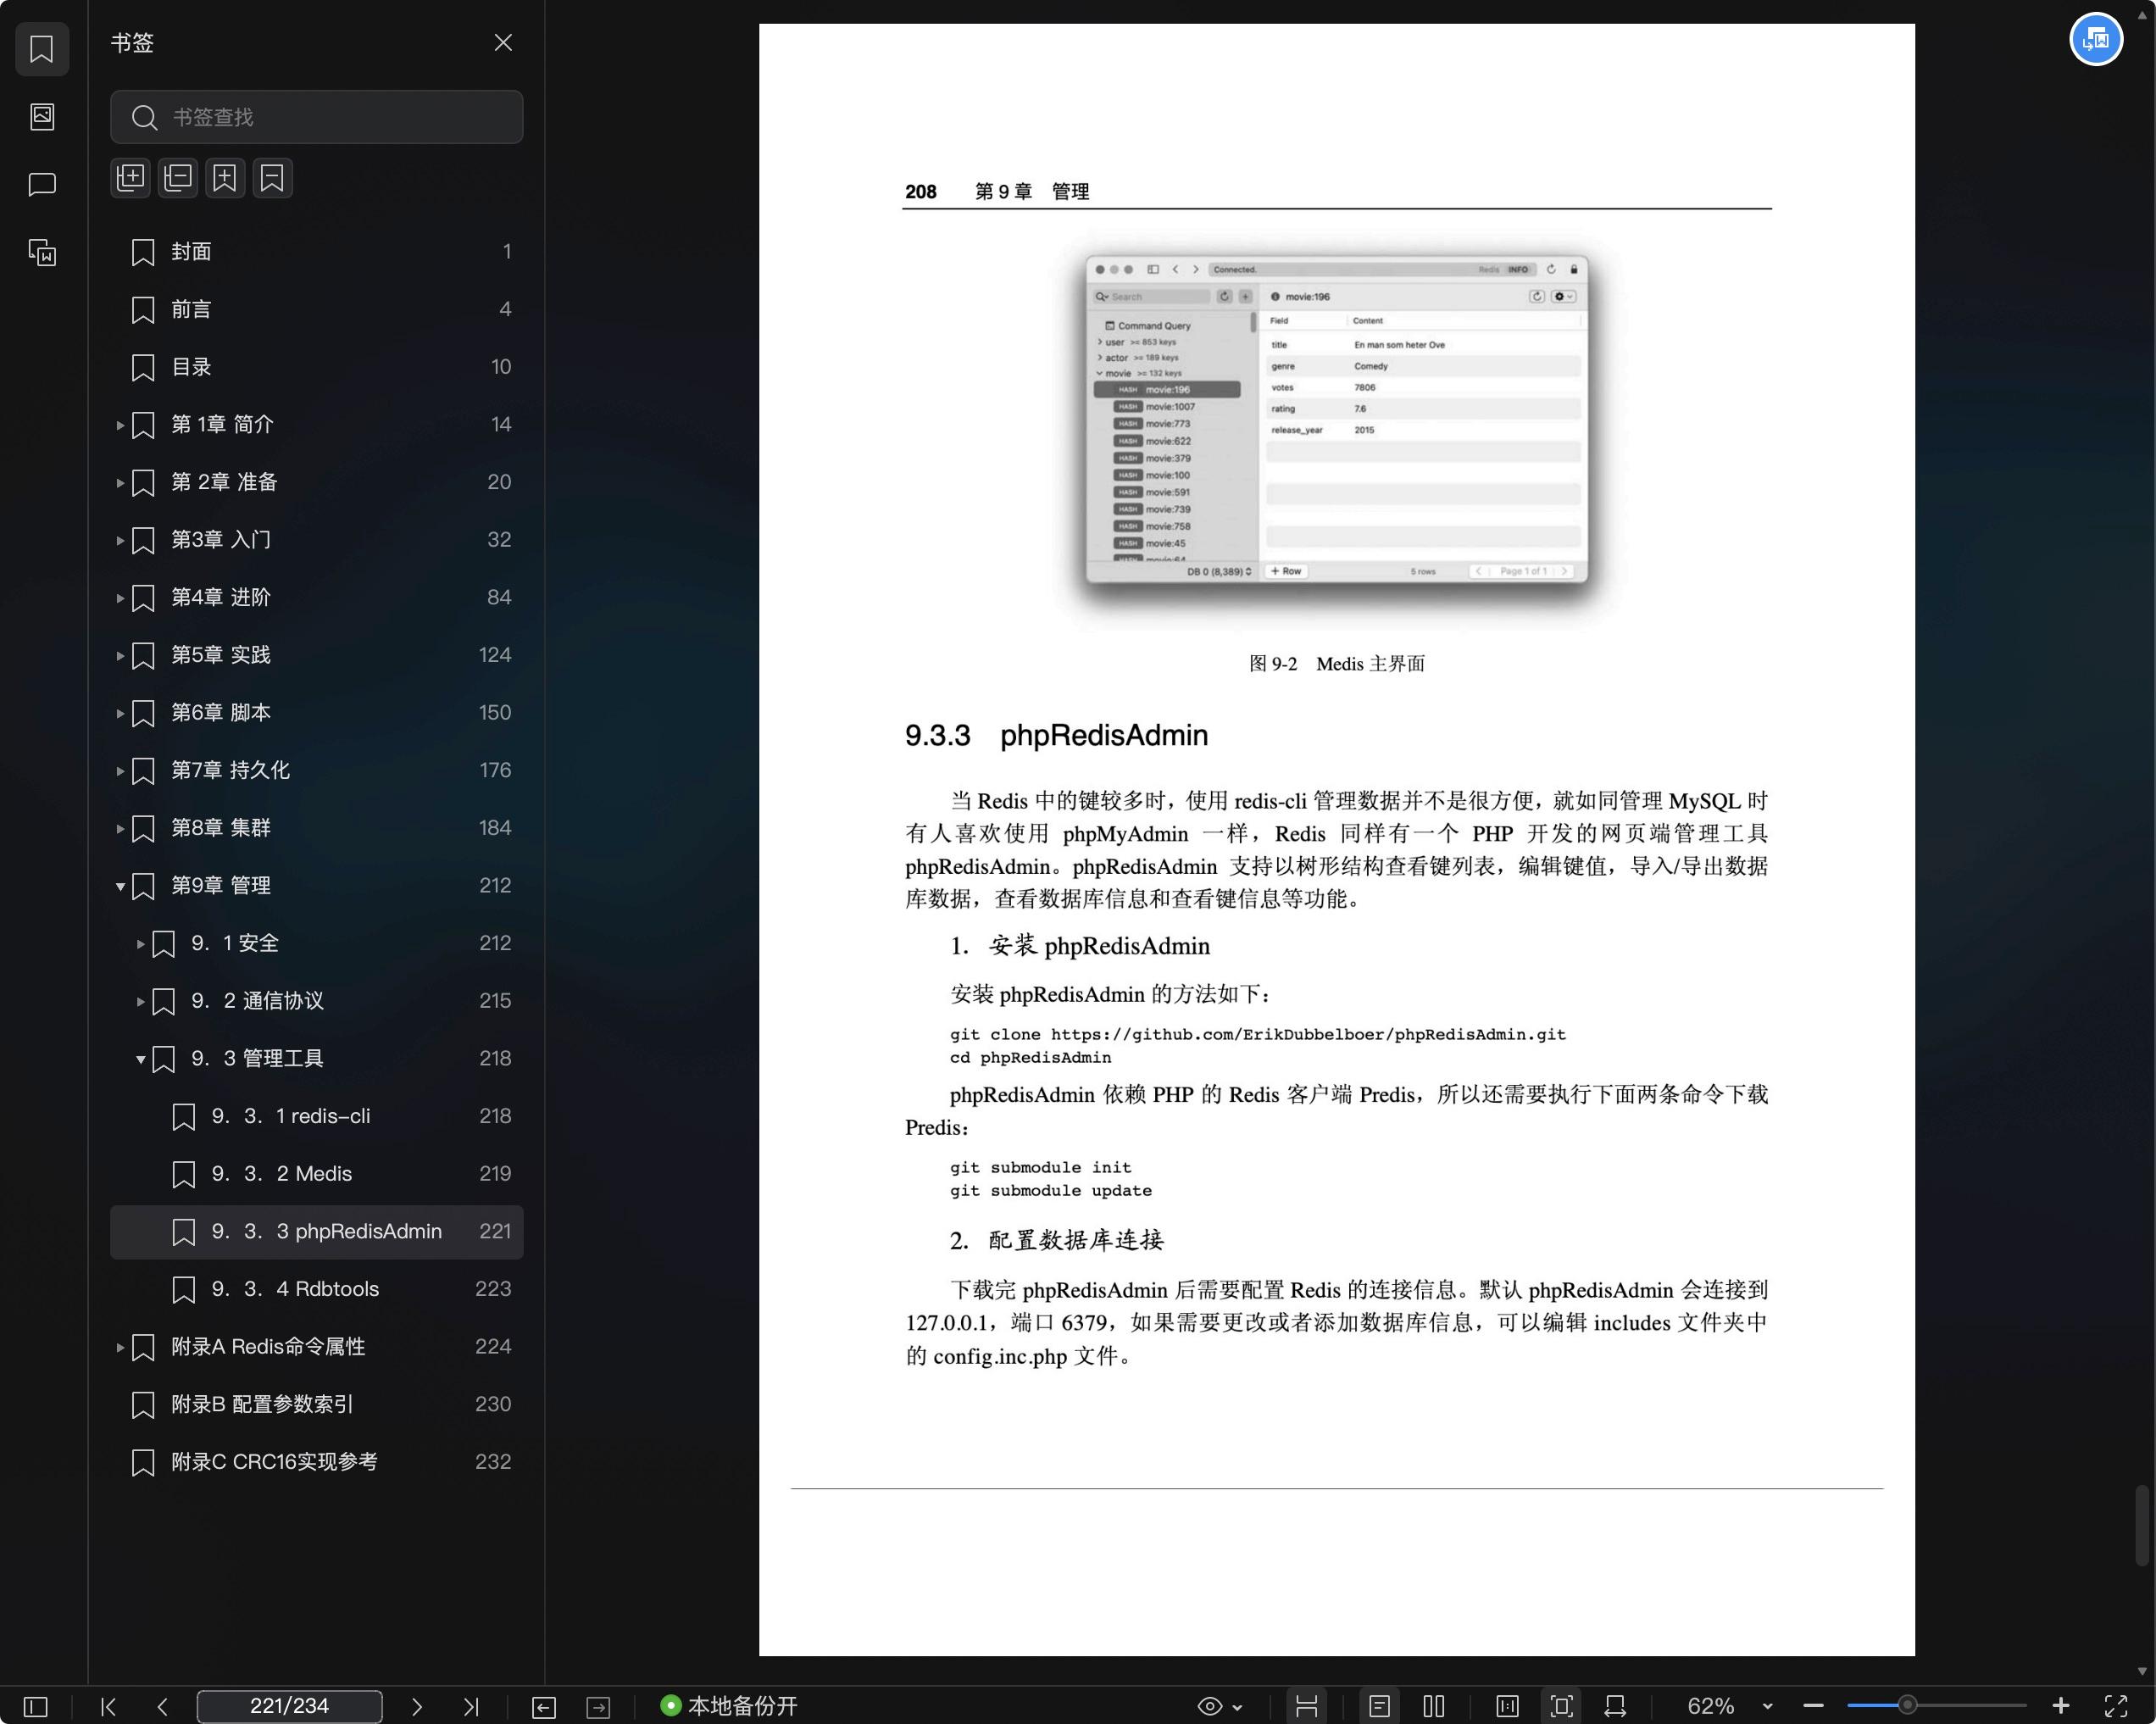Open the floating translate button at top right
Screen dimensions: 2156x1724
click(2096, 40)
